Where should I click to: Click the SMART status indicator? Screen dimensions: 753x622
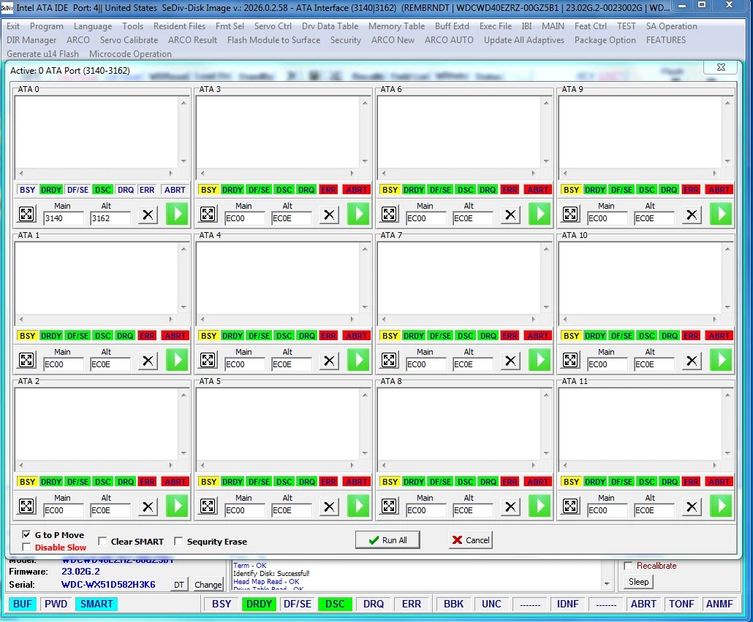pos(97,604)
